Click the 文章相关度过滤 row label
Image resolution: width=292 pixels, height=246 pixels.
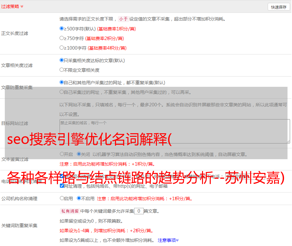pyautogui.click(x=17, y=65)
